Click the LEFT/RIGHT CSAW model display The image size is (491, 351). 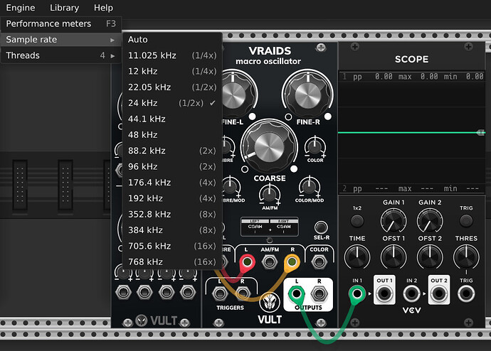(269, 227)
